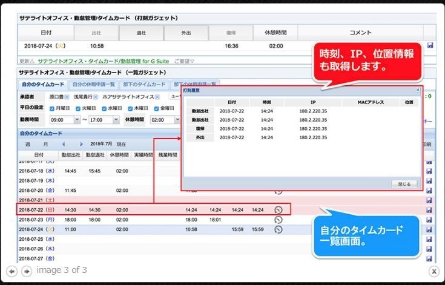Remove approver 原口豊 with its x icon

(67, 97)
